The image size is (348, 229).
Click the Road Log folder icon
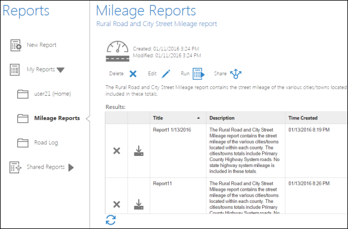(23, 143)
